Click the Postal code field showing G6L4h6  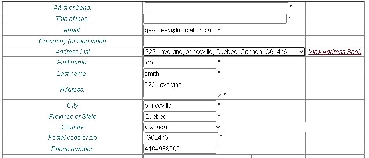[x=181, y=137]
